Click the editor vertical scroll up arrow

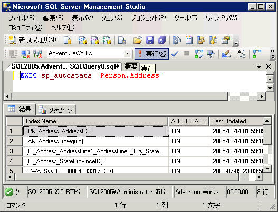[x=270, y=79]
